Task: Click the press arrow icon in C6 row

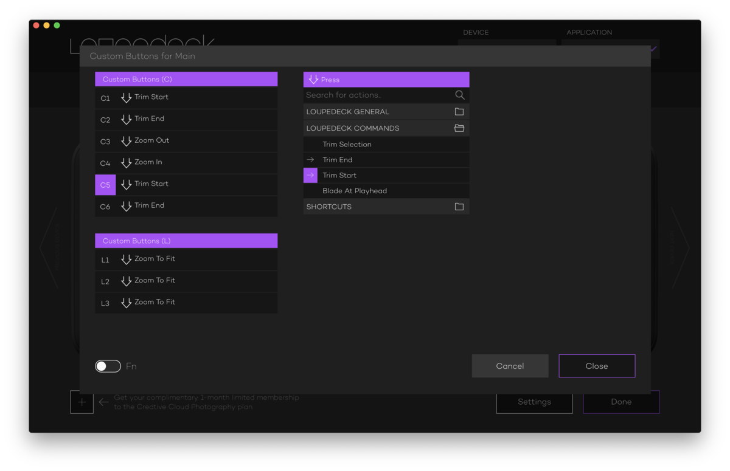Action: pyautogui.click(x=127, y=206)
